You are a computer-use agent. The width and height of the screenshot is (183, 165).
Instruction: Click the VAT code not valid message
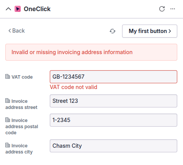pyautogui.click(x=74, y=87)
